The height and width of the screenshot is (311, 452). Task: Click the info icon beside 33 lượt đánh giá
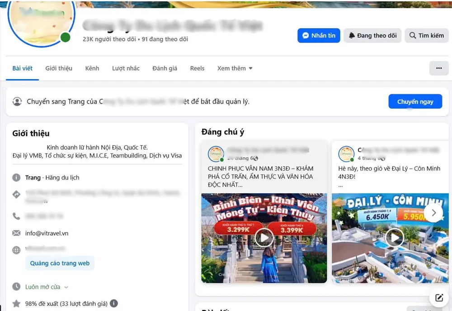pos(114,303)
